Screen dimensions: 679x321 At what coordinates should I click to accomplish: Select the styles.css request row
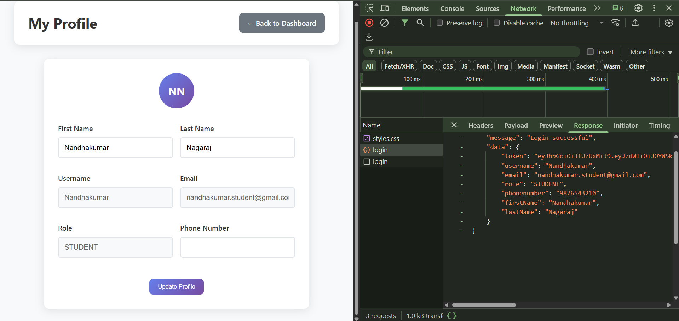[402, 138]
